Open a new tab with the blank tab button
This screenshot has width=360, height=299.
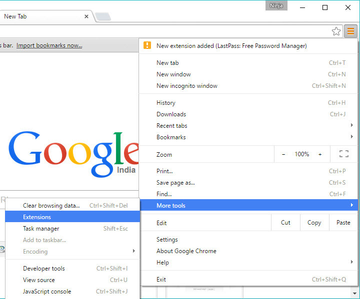tap(103, 16)
